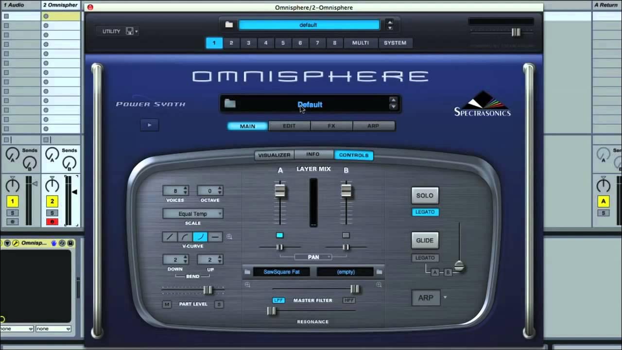Click the wrench icon on Omnisphere device

(x=15, y=243)
